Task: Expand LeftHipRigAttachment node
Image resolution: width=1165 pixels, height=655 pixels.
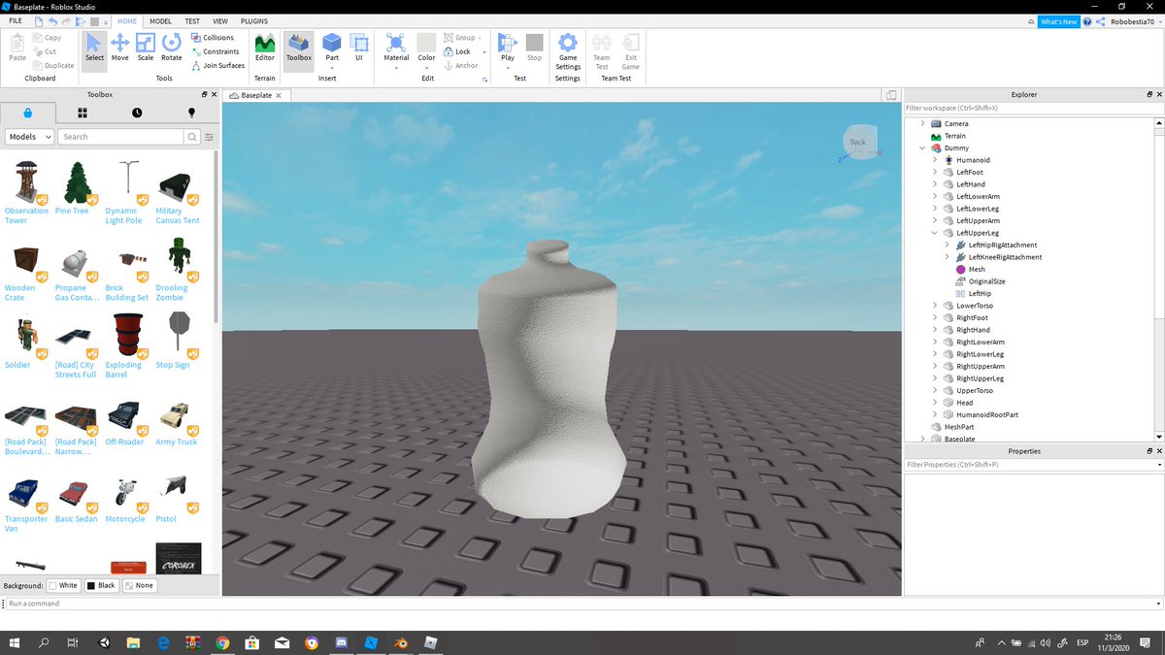Action: [x=947, y=246]
